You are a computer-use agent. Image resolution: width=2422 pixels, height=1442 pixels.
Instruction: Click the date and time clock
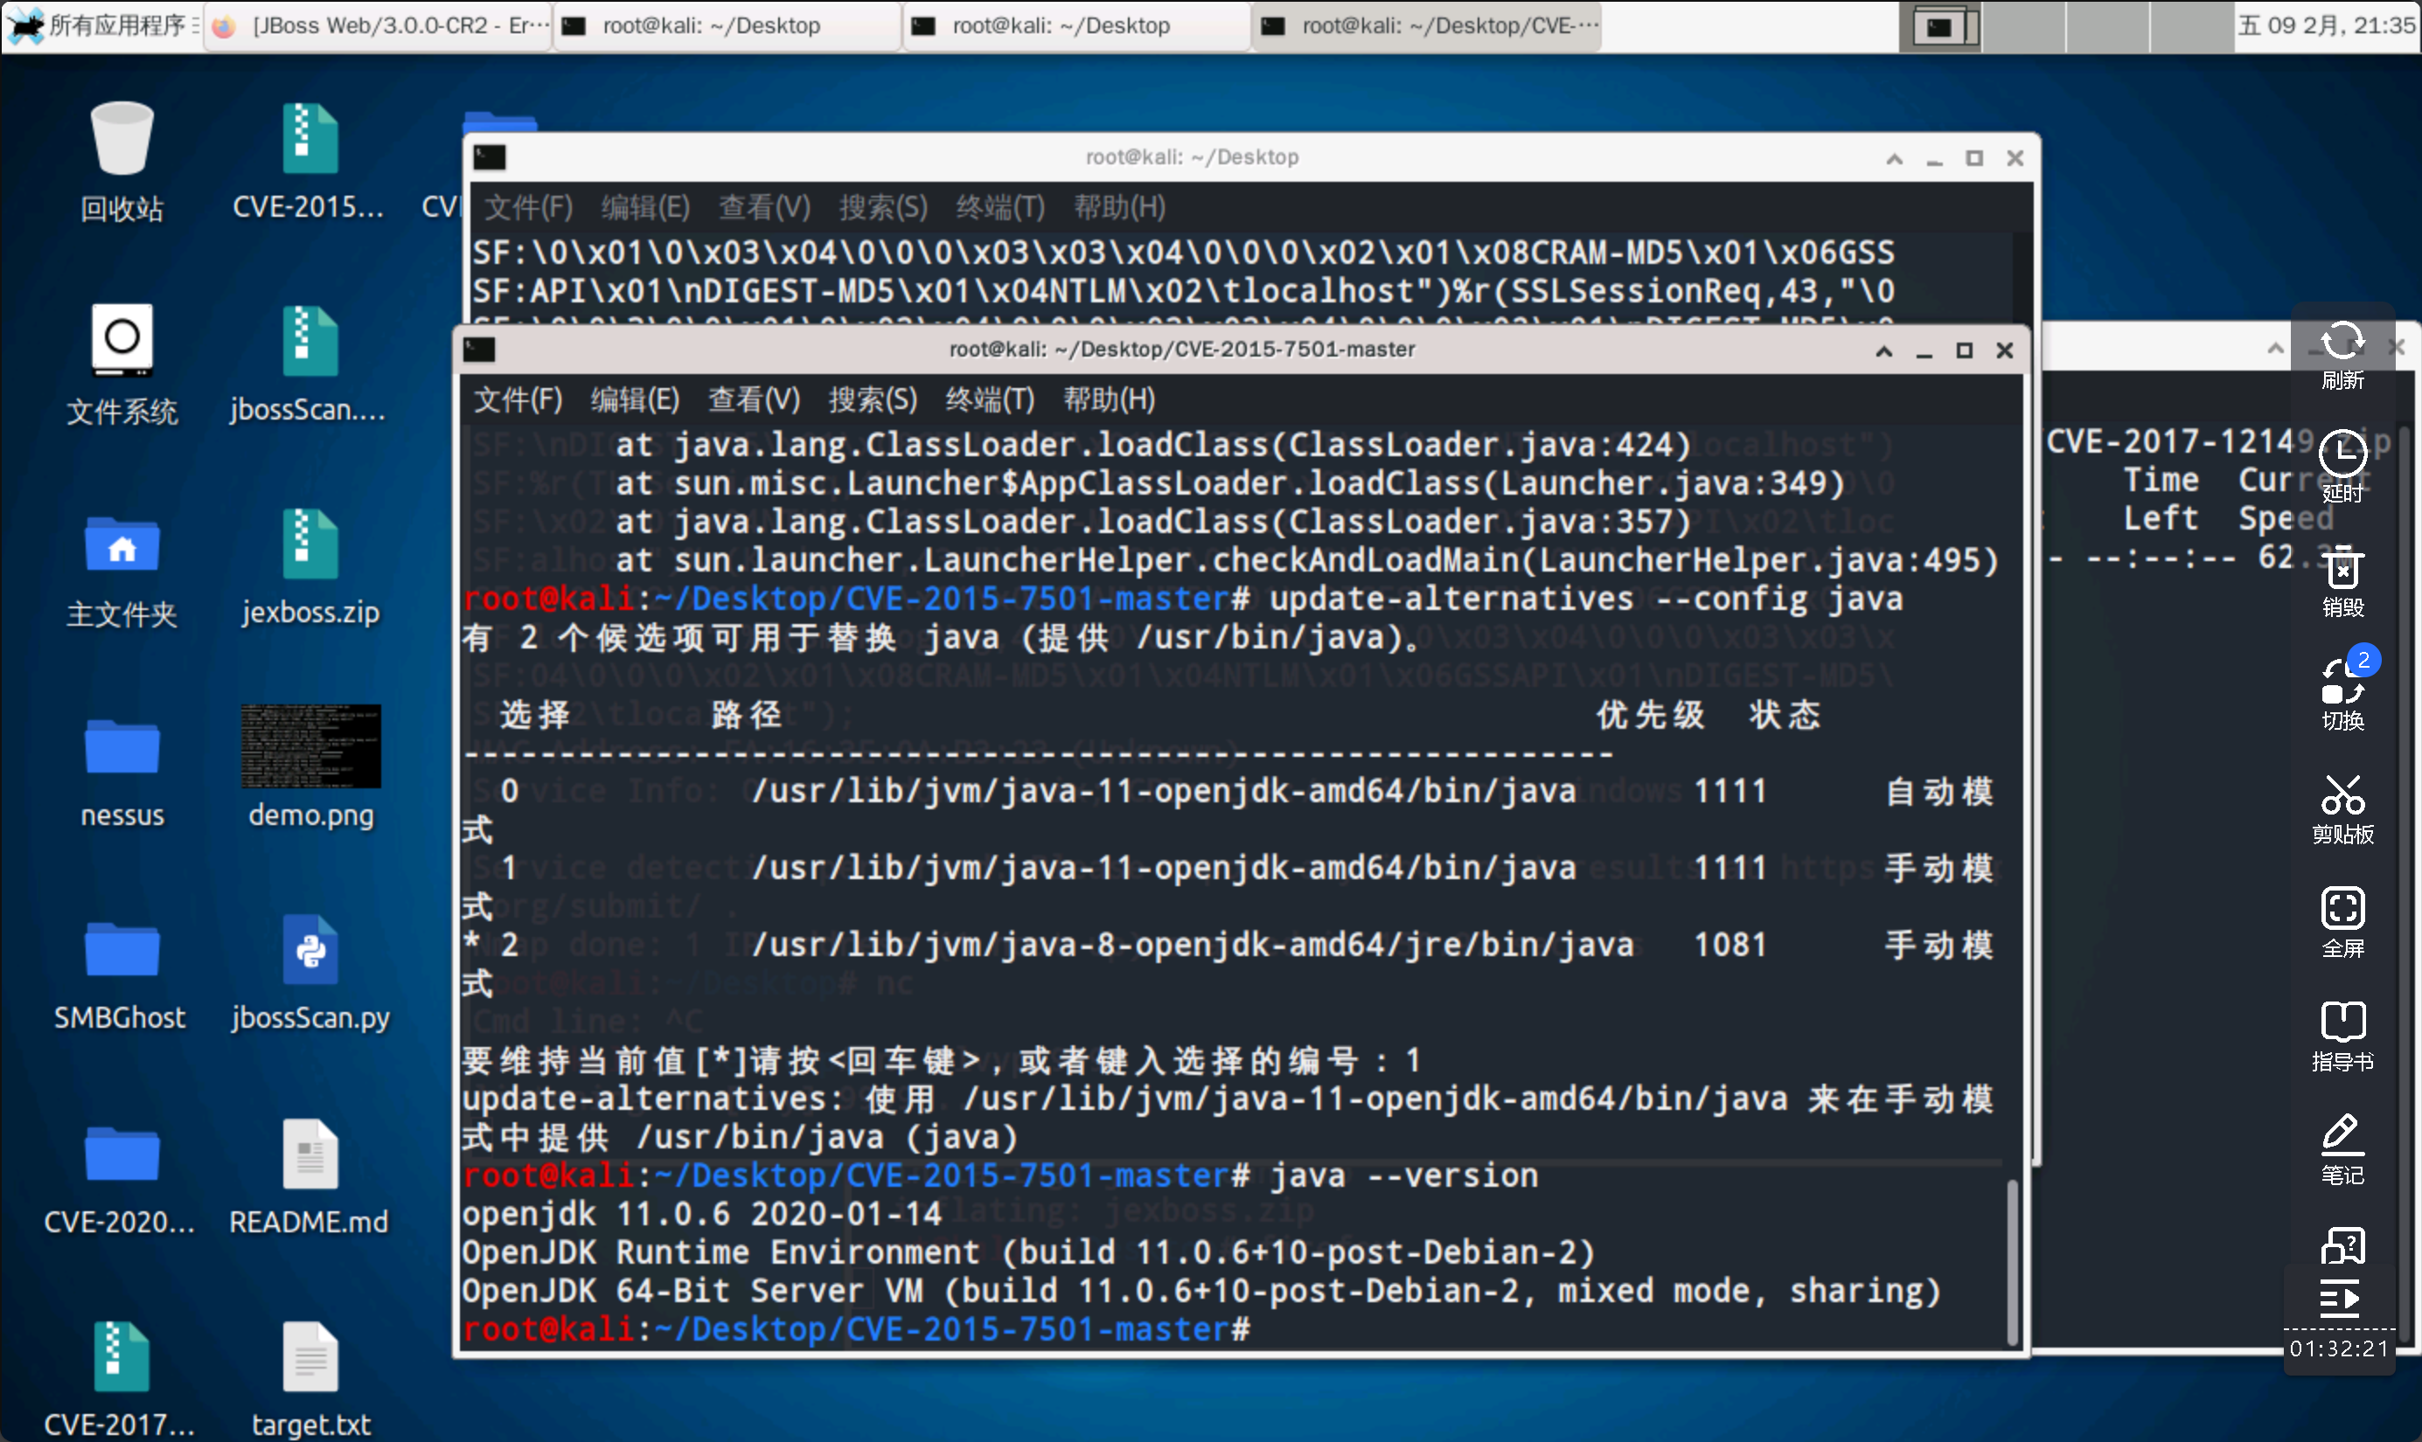(2326, 25)
